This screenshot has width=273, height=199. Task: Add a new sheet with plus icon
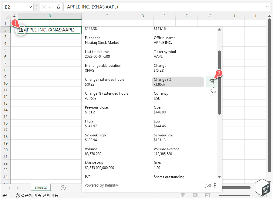pos(63,188)
